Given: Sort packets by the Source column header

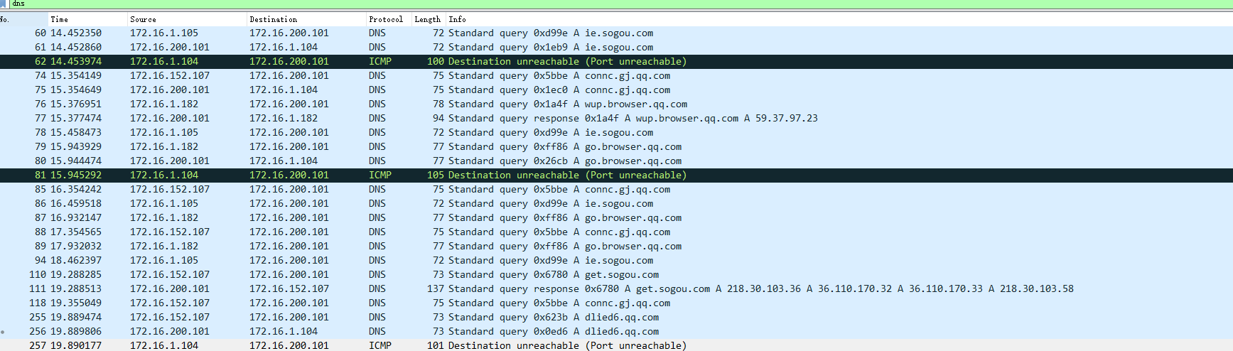Looking at the screenshot, I should pyautogui.click(x=187, y=19).
